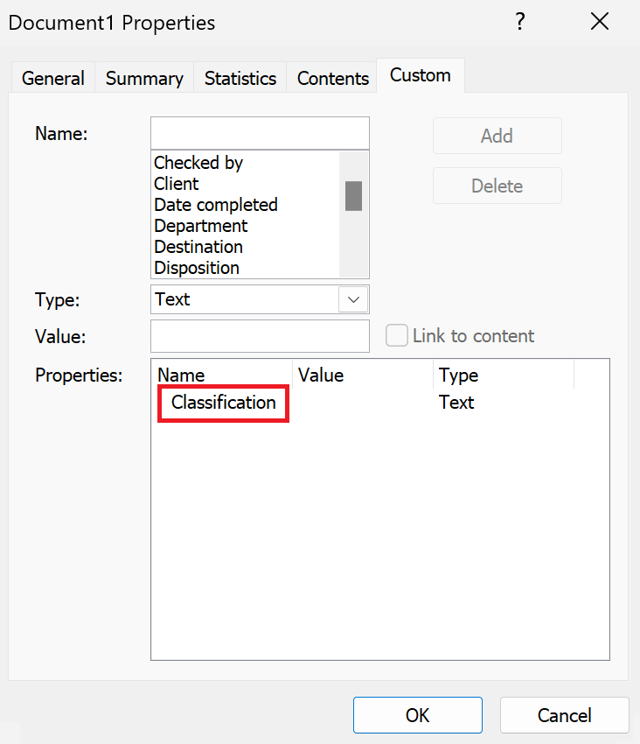Select 'Client' in the name list

click(177, 184)
